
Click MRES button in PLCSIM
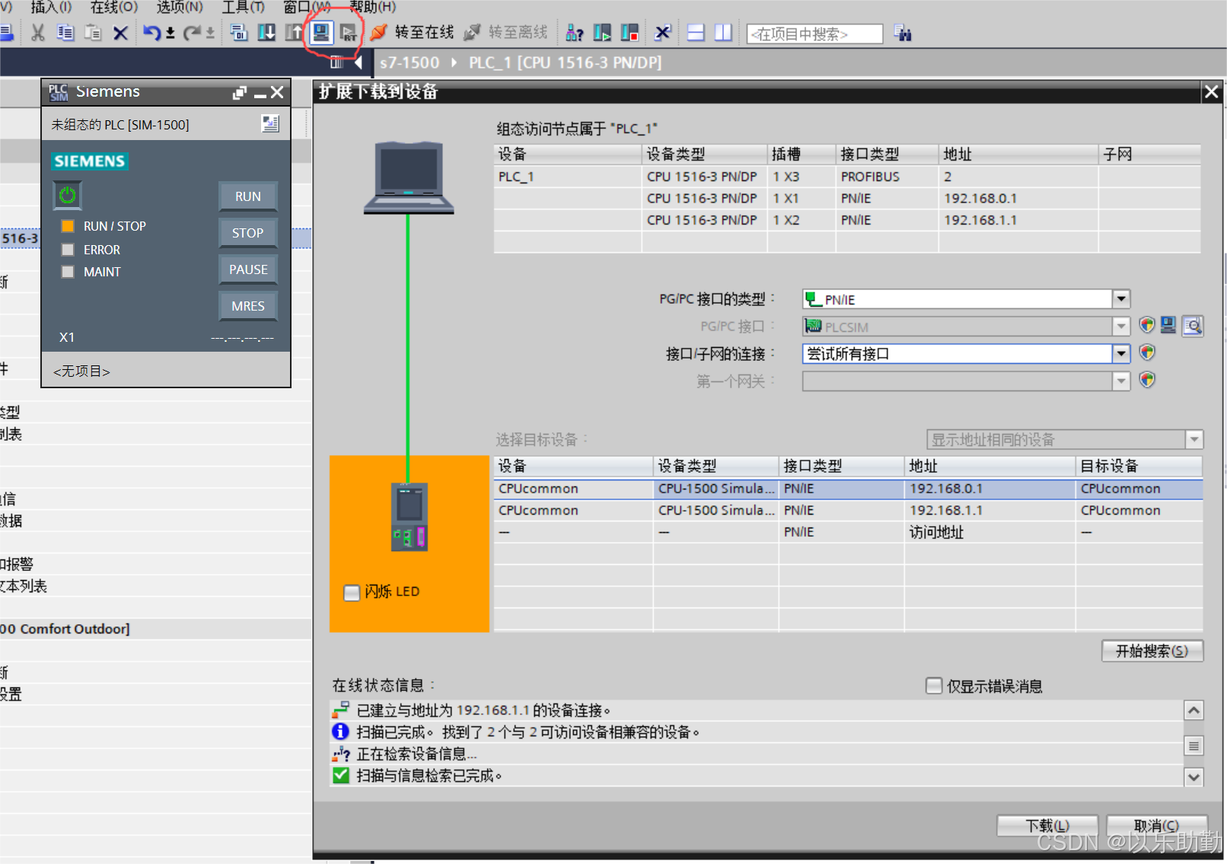(x=248, y=306)
